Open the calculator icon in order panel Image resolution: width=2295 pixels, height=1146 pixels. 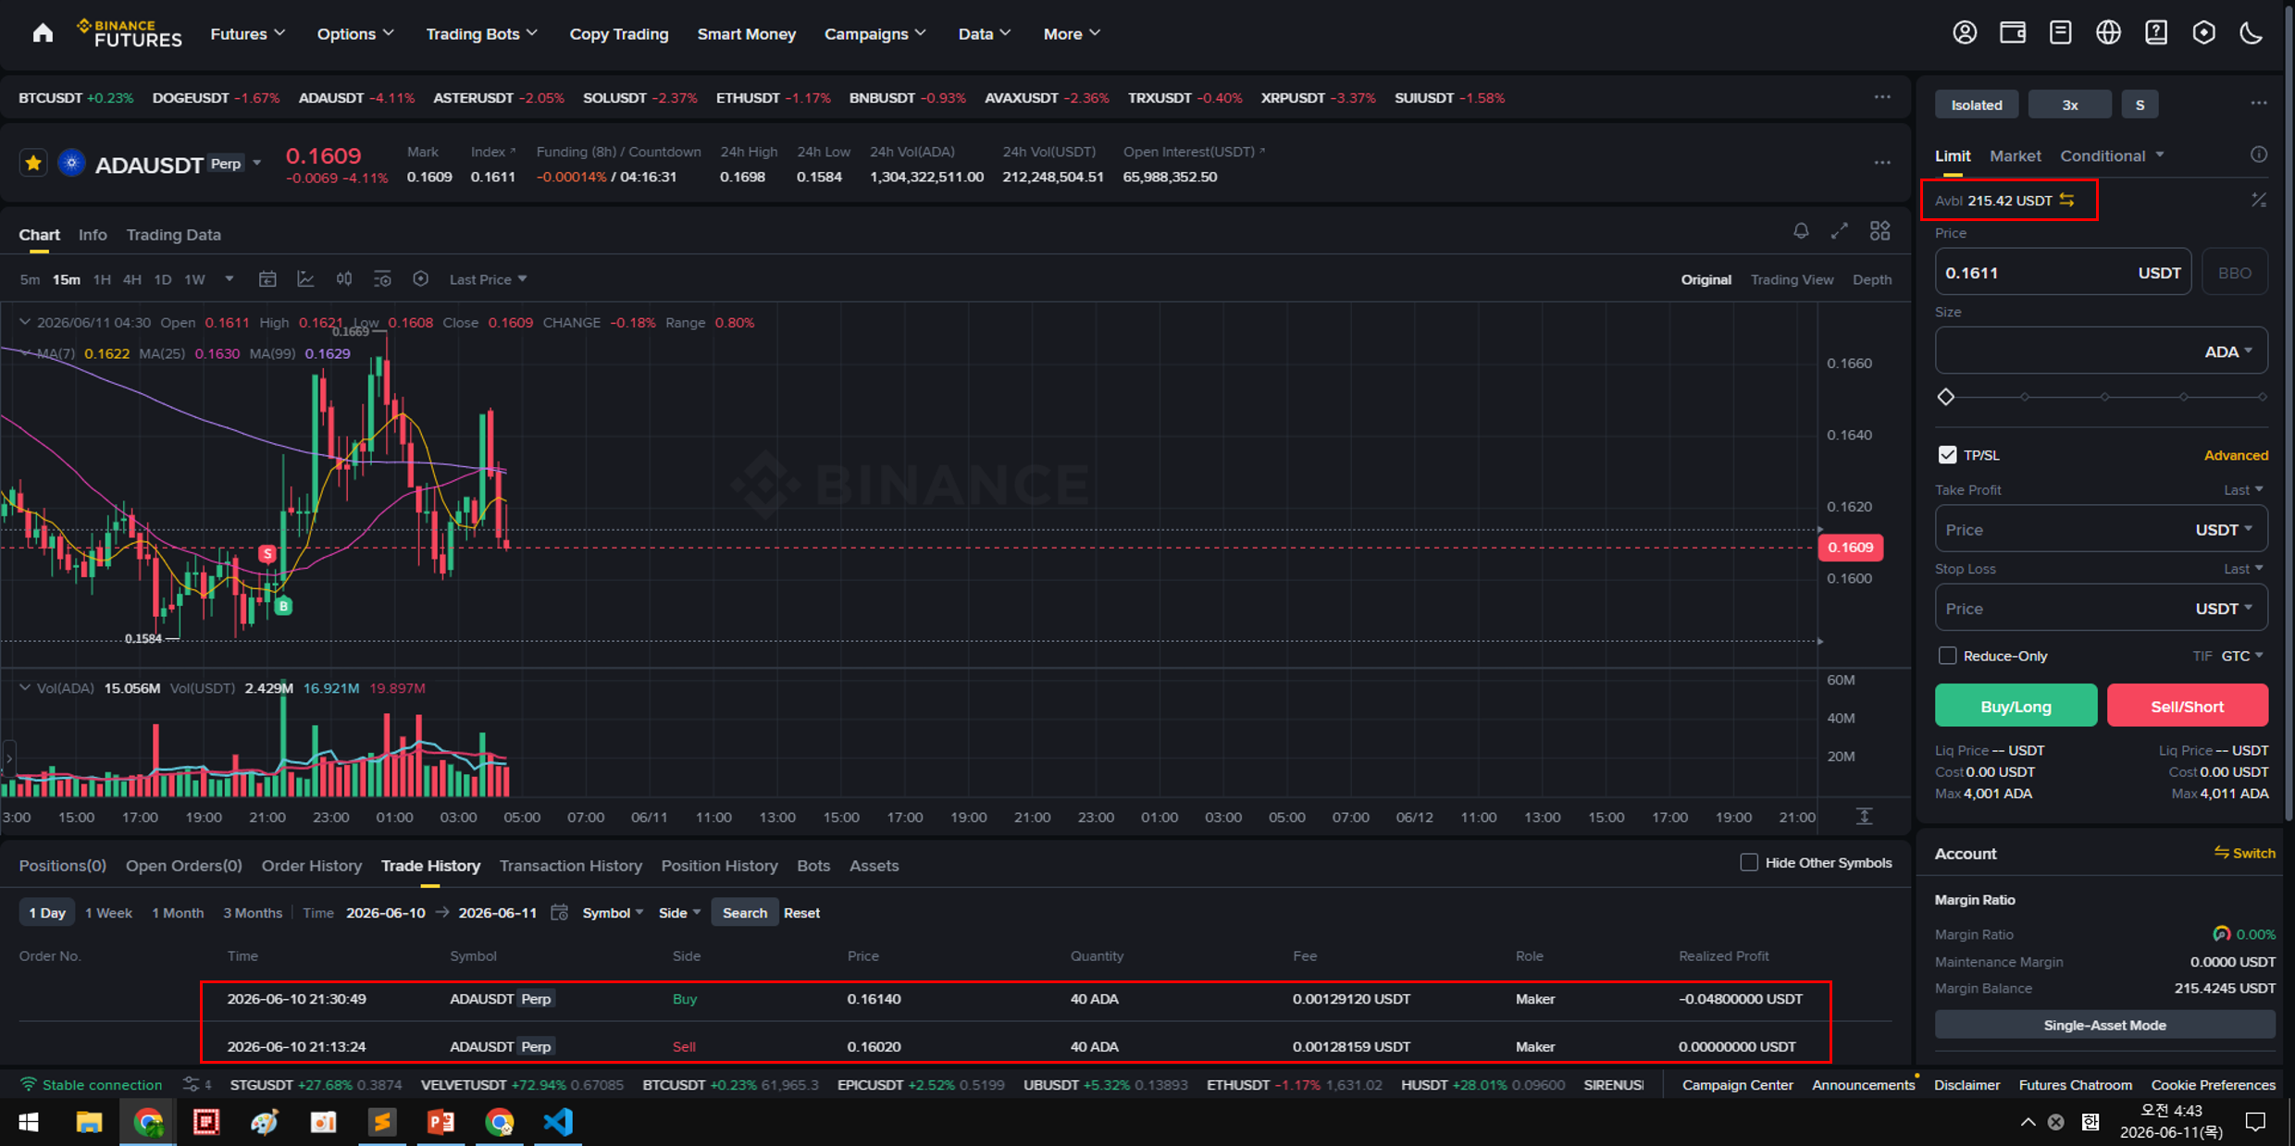pyautogui.click(x=2259, y=201)
